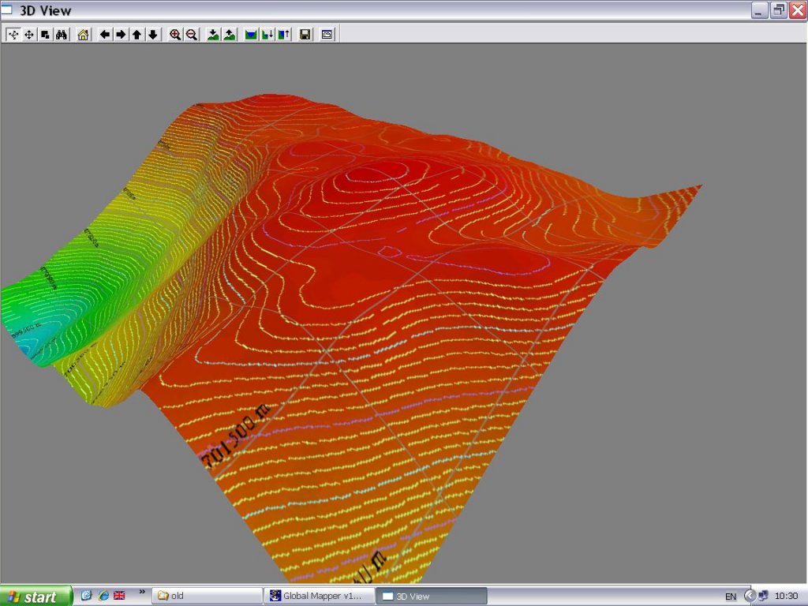Lower the water level
The image size is (808, 606).
[267, 35]
